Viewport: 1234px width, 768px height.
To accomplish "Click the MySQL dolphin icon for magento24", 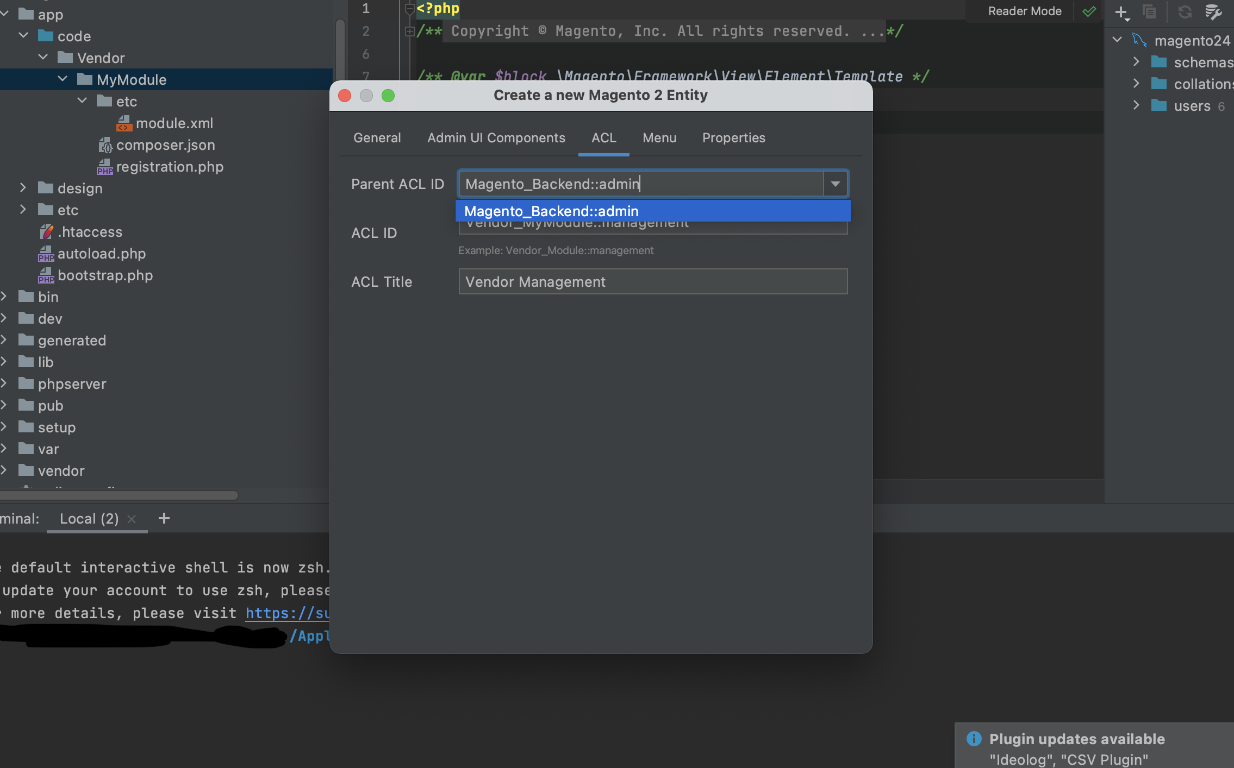I will (1139, 40).
